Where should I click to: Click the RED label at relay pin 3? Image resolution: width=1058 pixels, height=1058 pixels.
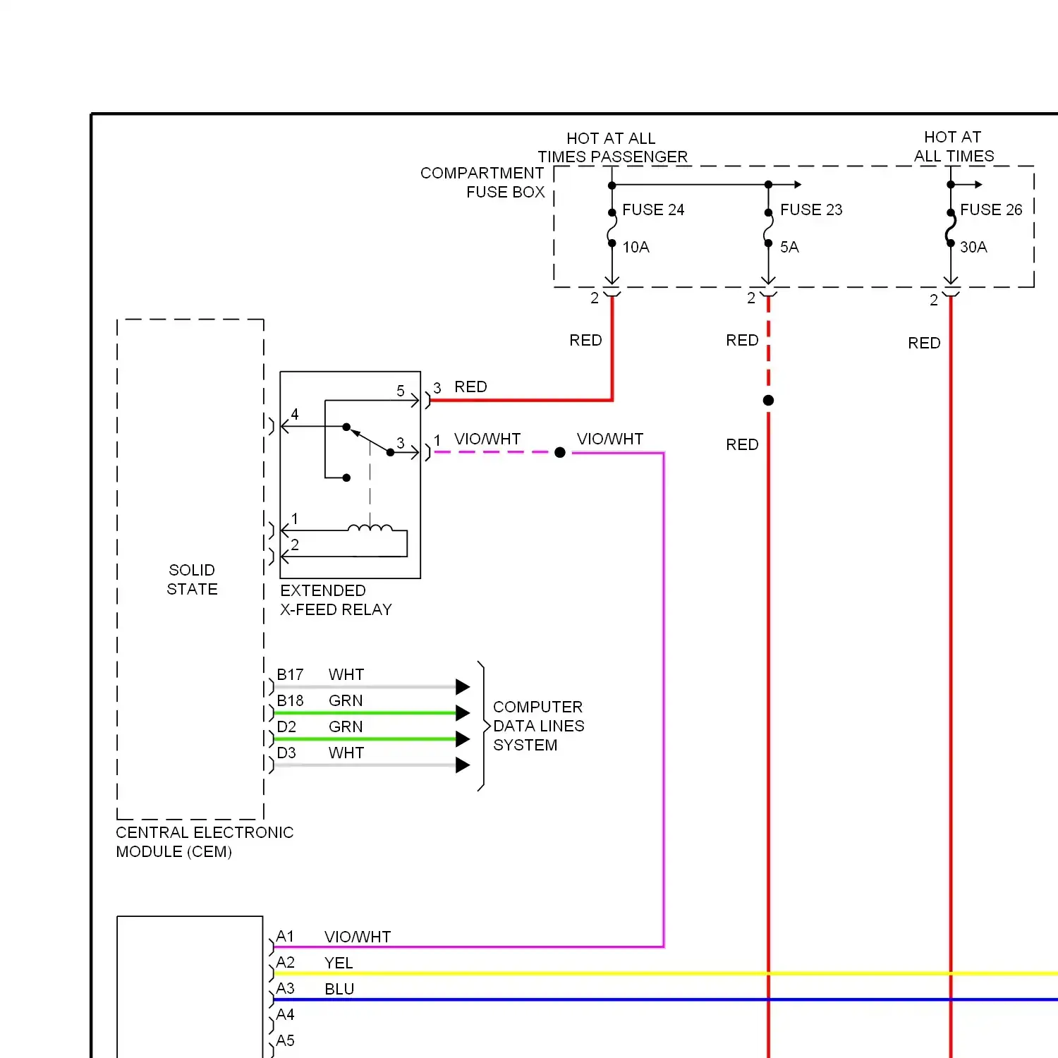(x=470, y=387)
